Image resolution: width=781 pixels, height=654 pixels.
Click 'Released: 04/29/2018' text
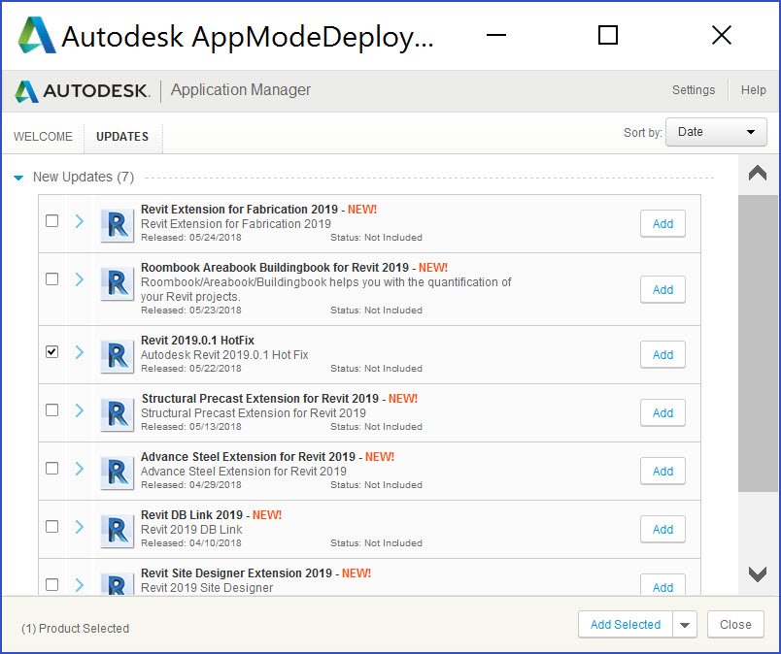tap(191, 485)
